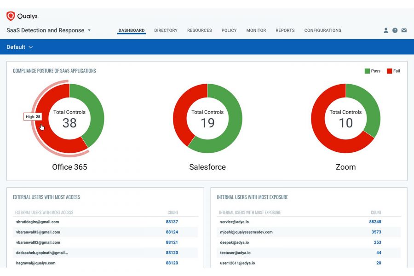Click the Compliance Posture of SaaS Applications title

click(54, 71)
